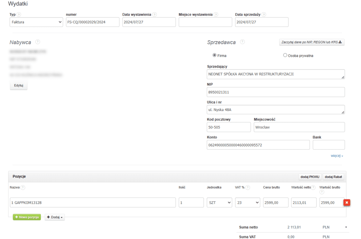Click help icon next to Sprzedawca
Viewport: 361px width, 239px height.
click(x=242, y=42)
